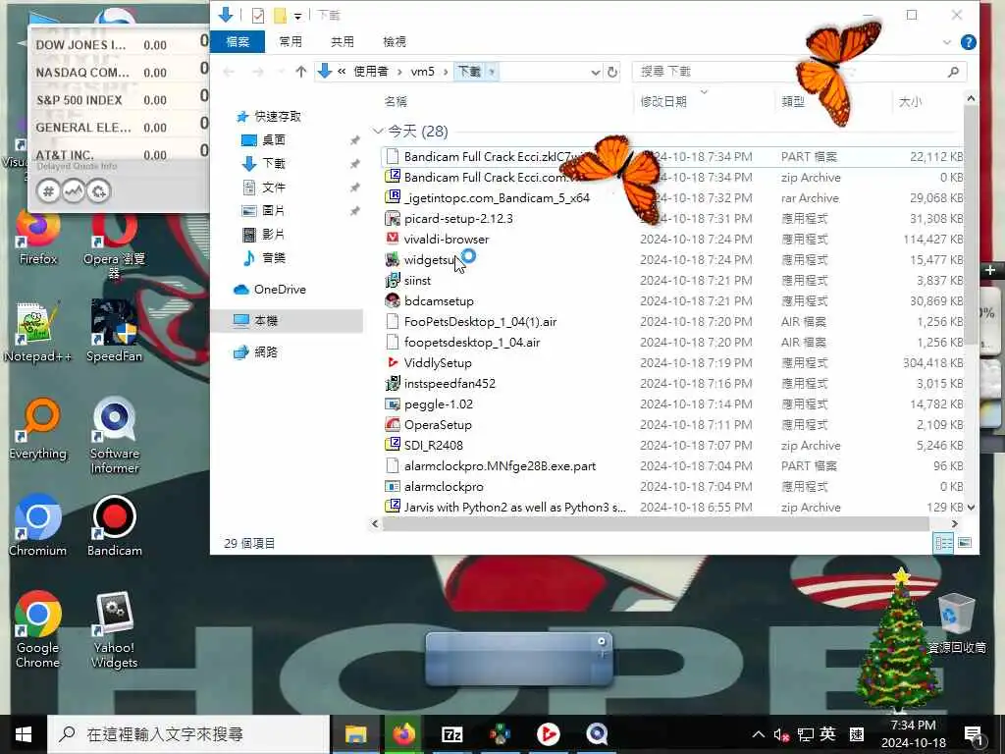
Task: Open 7-Zip from the taskbar
Action: point(451,734)
